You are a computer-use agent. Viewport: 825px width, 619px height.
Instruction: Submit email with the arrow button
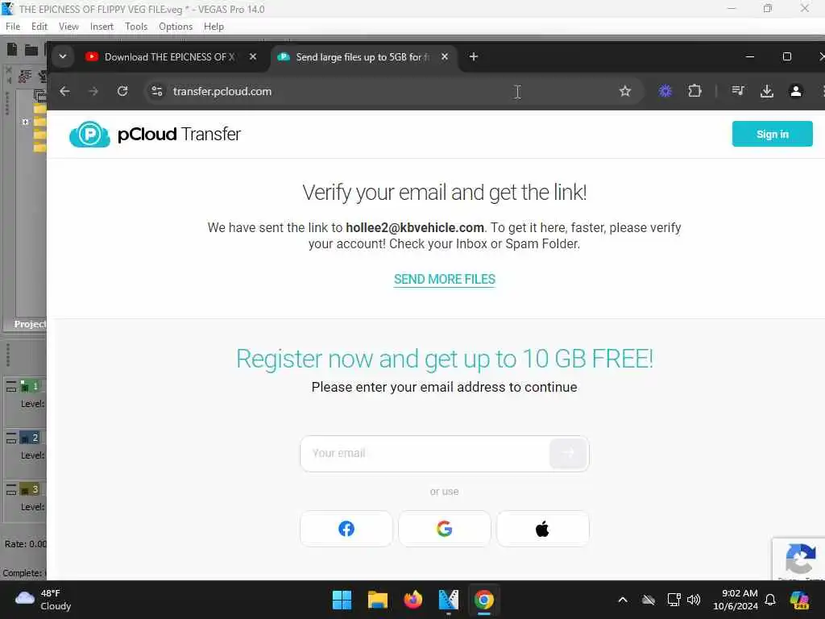coord(568,453)
